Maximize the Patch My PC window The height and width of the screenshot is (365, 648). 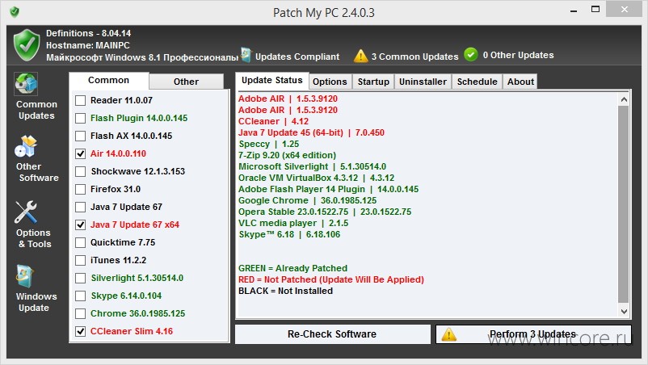click(x=595, y=9)
